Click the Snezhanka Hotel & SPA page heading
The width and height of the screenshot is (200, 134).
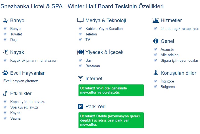(82, 6)
